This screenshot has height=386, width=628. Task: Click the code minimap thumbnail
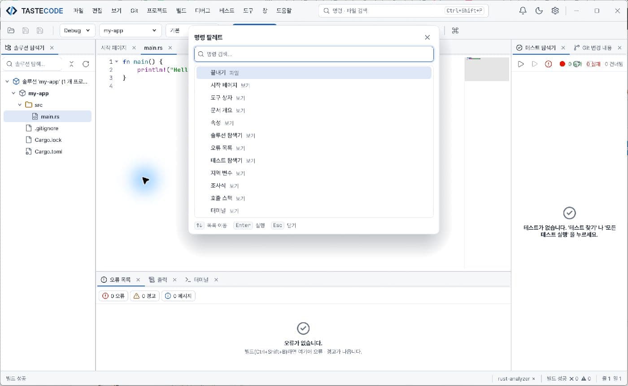tap(487, 69)
